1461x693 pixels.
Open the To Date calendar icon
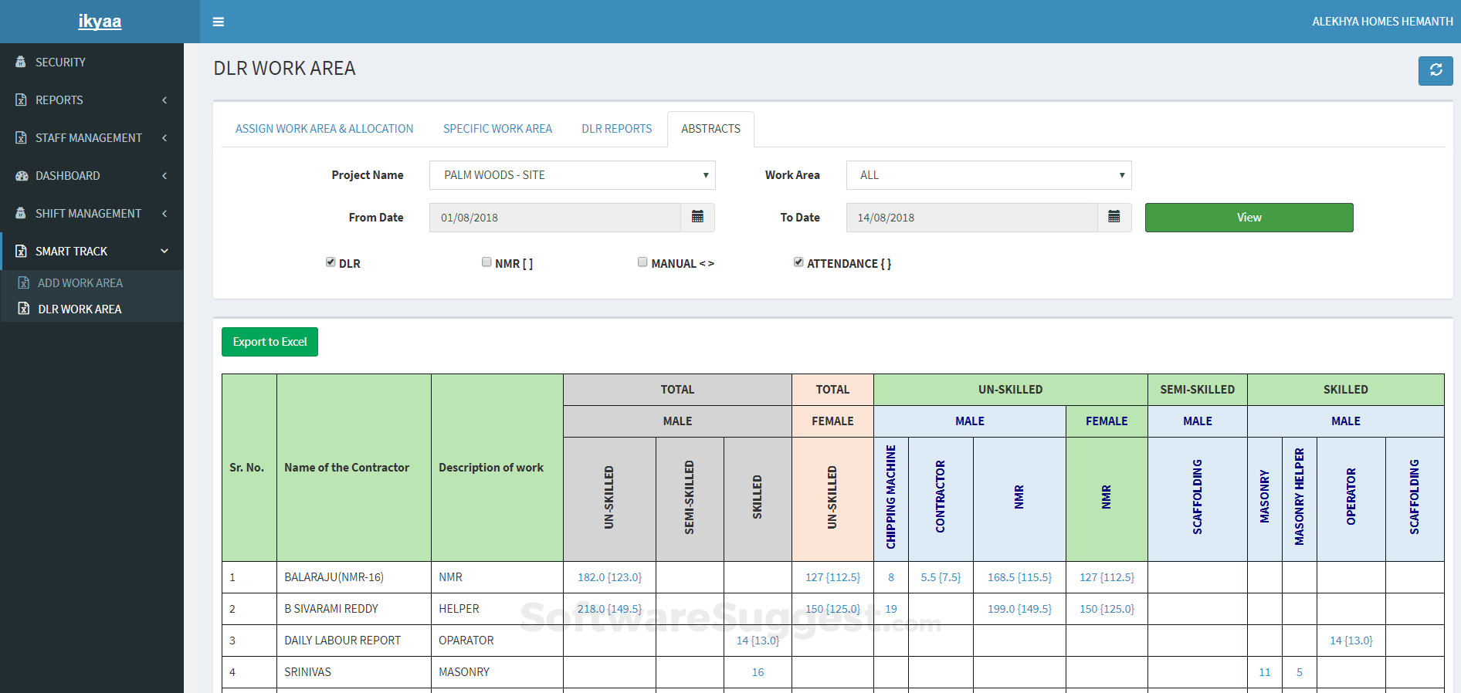(x=1114, y=217)
